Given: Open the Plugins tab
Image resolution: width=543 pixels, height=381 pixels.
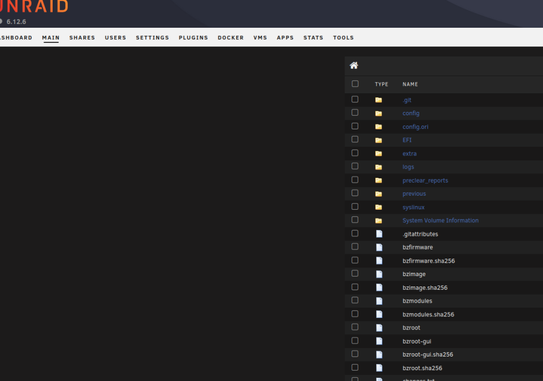Looking at the screenshot, I should coord(193,38).
